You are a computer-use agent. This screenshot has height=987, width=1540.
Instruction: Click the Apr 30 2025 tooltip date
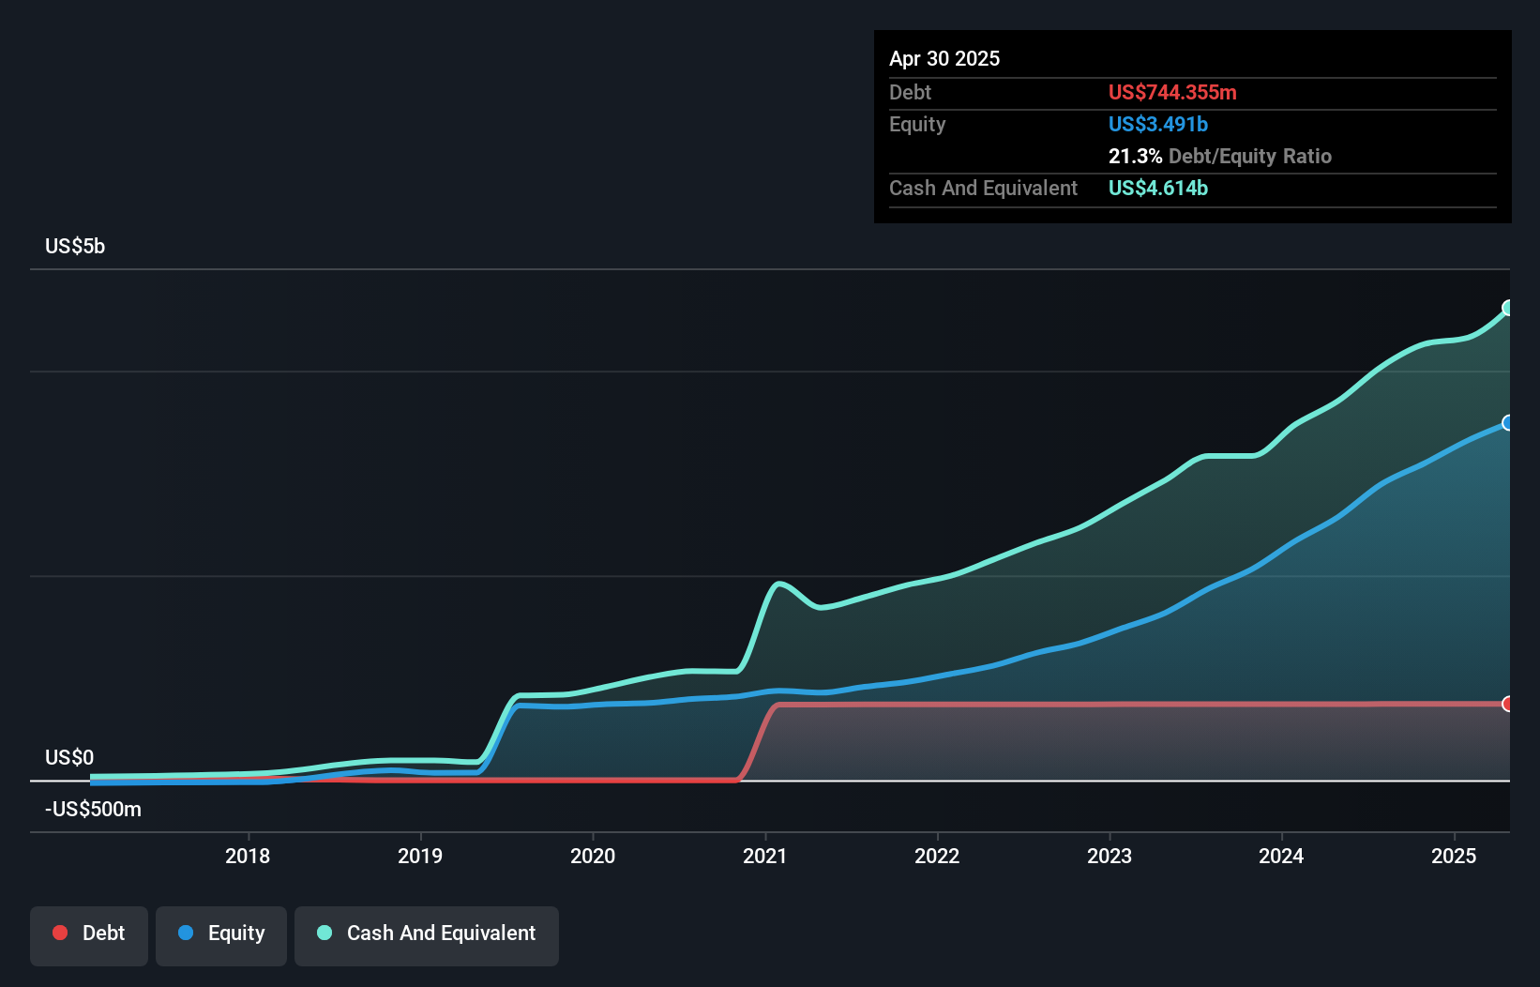(944, 58)
